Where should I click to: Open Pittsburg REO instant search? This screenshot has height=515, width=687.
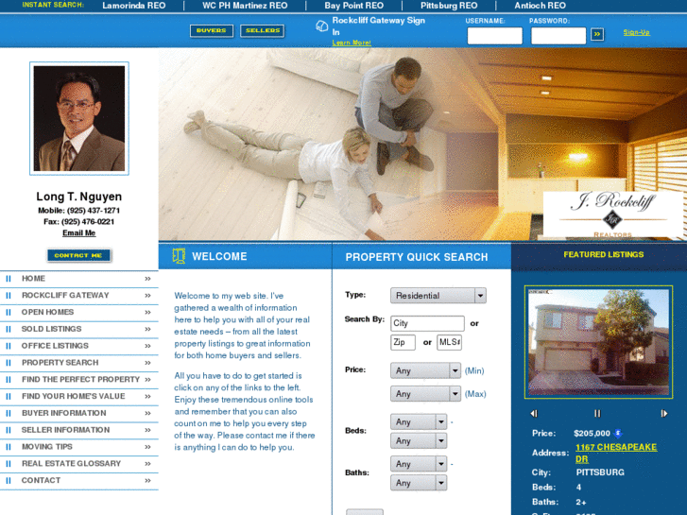pyautogui.click(x=449, y=6)
